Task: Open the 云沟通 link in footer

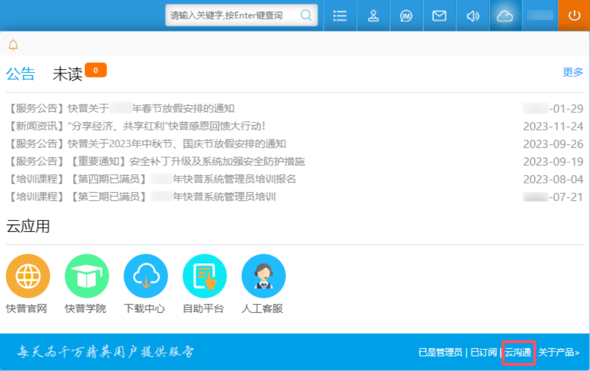Action: pyautogui.click(x=518, y=352)
